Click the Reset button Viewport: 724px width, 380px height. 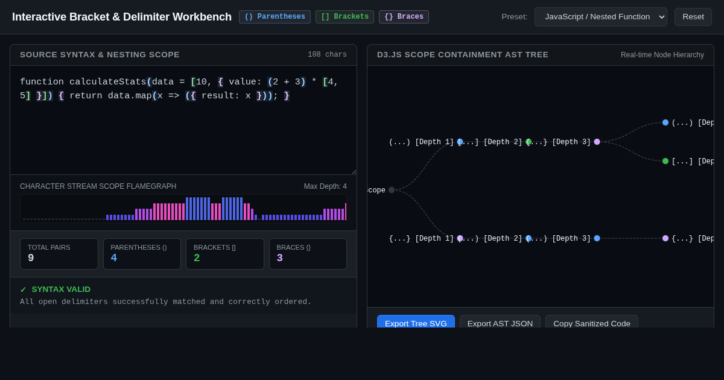point(693,17)
